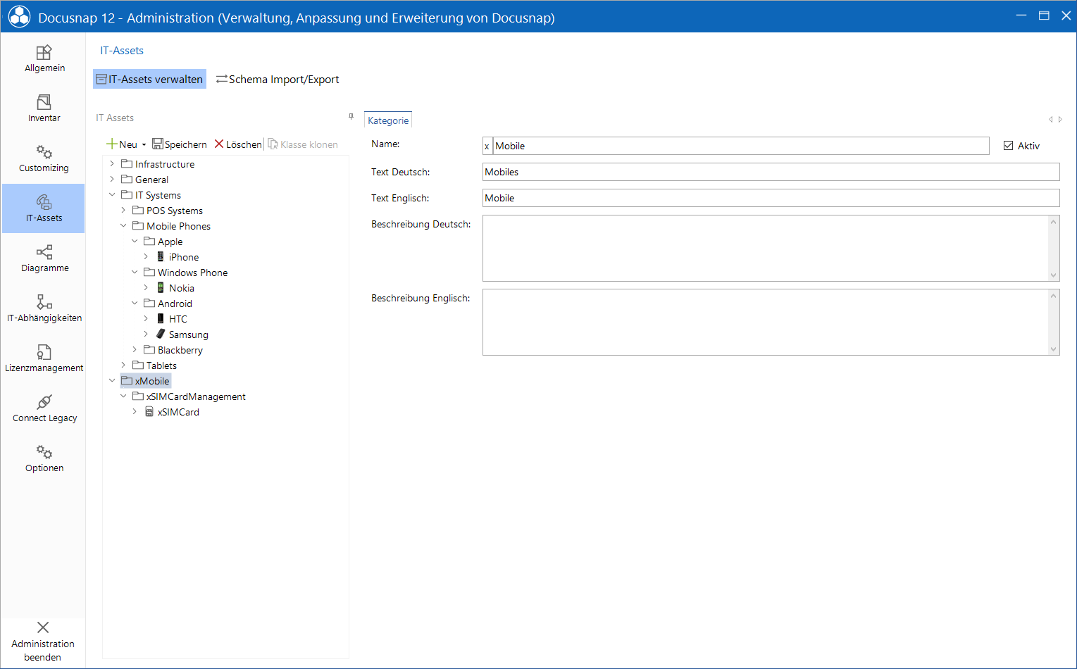Click the xMobile folder icon
Viewport: 1077px width, 669px height.
tap(127, 381)
